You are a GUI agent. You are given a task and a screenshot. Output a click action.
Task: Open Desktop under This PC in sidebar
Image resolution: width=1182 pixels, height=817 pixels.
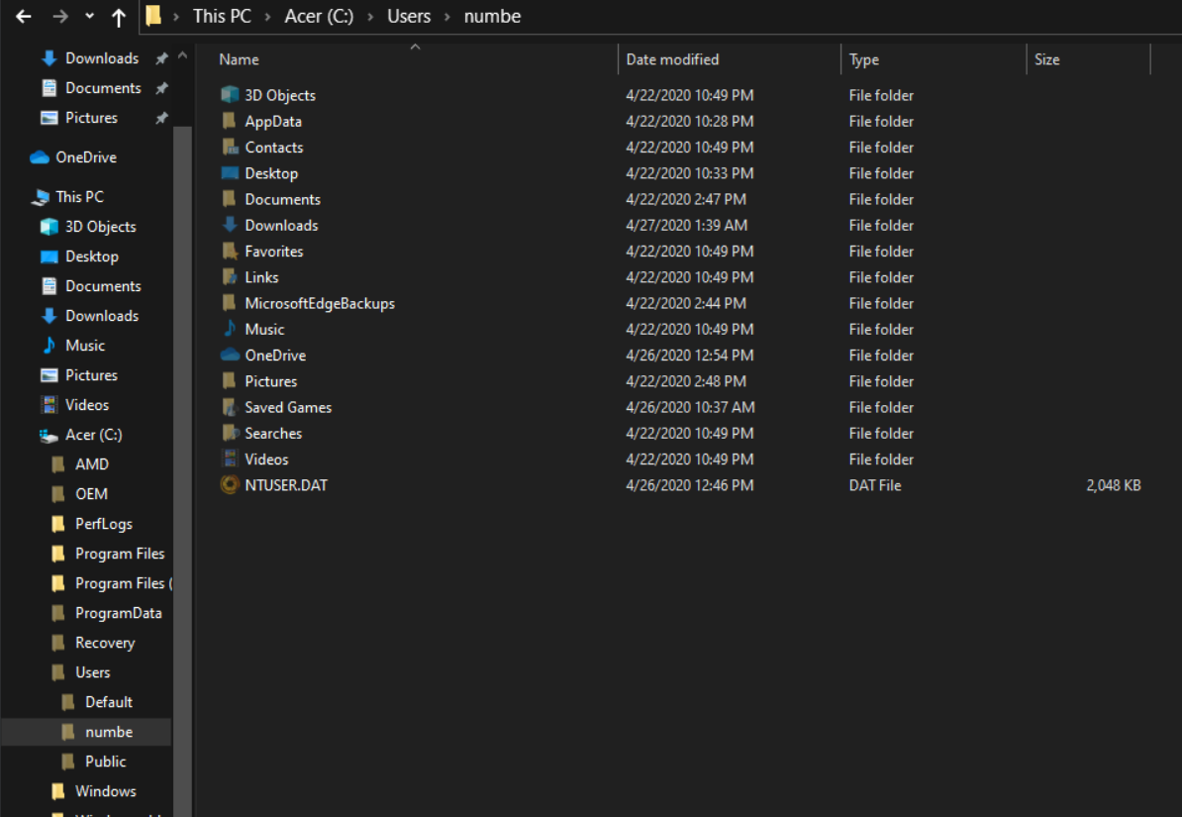tap(91, 256)
